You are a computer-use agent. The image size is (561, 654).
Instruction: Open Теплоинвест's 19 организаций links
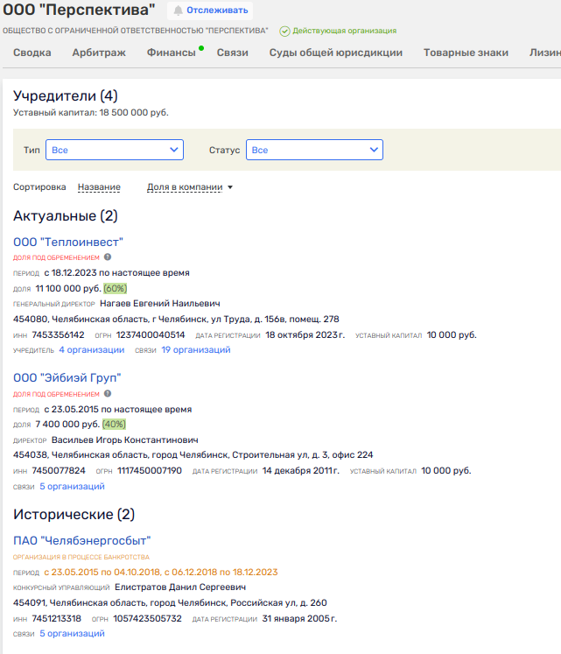pos(196,350)
